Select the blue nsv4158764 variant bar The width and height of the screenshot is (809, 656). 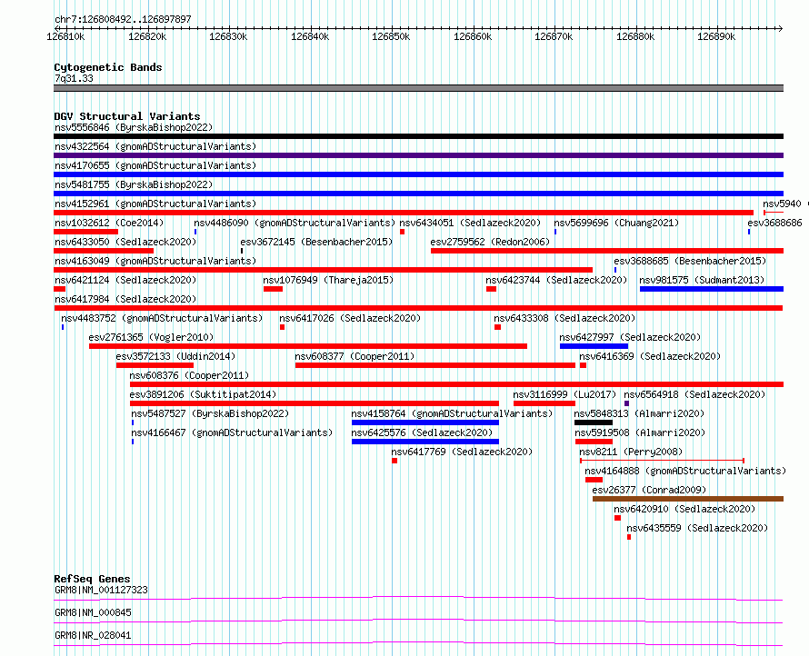[x=425, y=422]
